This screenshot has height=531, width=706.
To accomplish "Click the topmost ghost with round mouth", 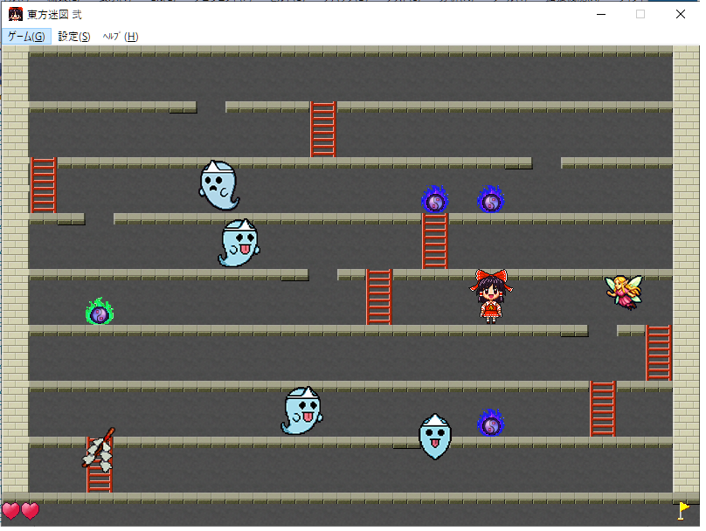I will (x=218, y=184).
